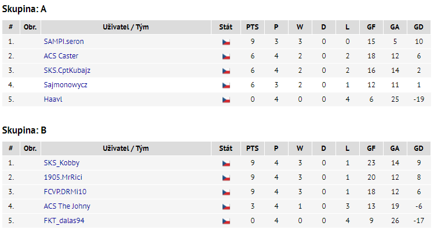Image resolution: width=434 pixels, height=230 pixels.
Task: Click the flag icon next to SKS.CptKubajz
Action: (226, 71)
